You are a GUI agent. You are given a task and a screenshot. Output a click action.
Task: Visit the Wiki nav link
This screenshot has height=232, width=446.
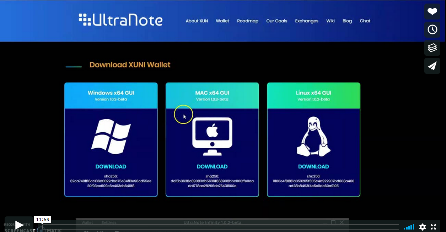coord(331,21)
